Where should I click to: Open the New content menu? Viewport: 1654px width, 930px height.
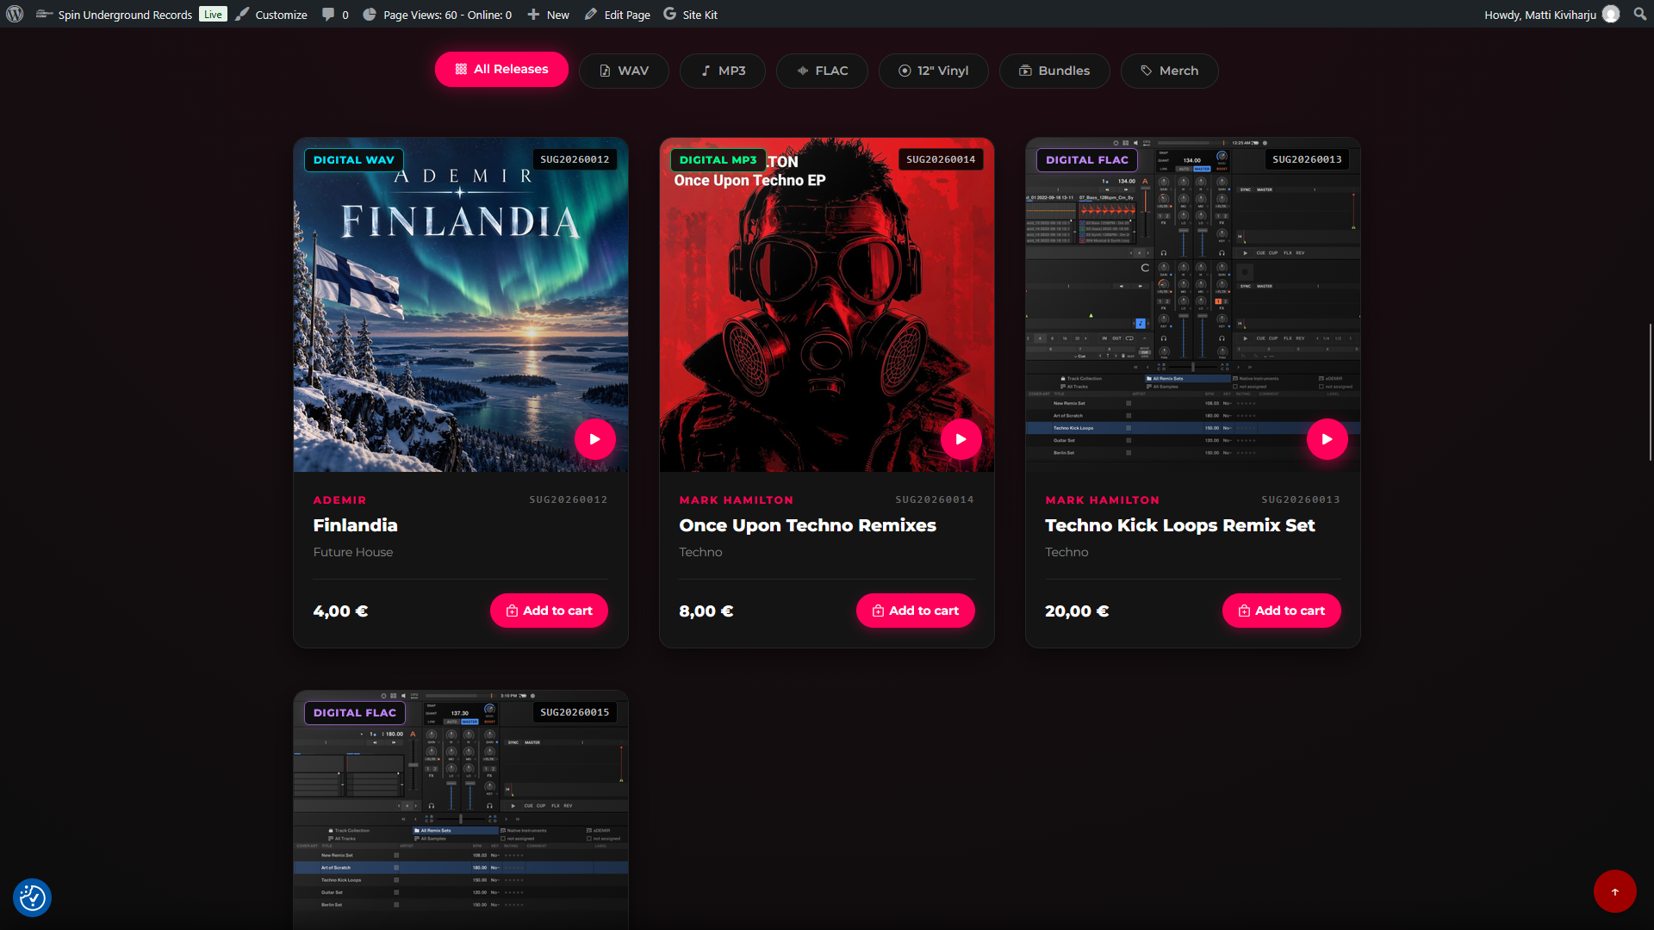(548, 15)
